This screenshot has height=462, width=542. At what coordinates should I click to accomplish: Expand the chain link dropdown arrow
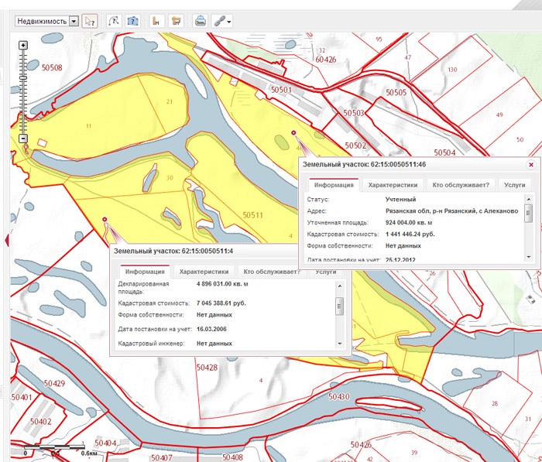point(231,22)
